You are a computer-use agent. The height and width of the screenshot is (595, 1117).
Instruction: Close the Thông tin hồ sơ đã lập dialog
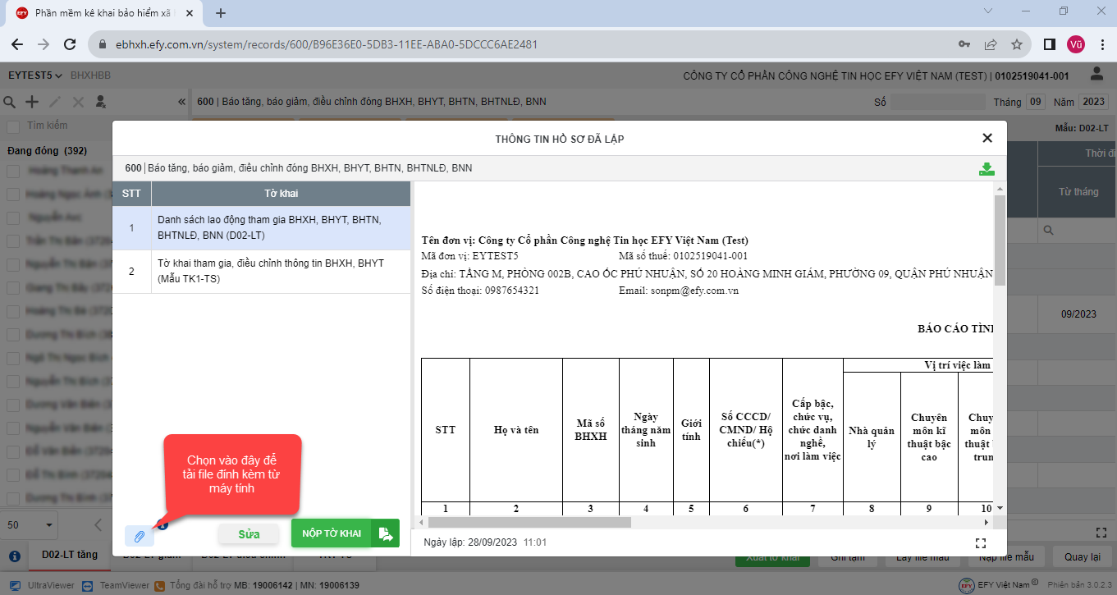(x=987, y=139)
